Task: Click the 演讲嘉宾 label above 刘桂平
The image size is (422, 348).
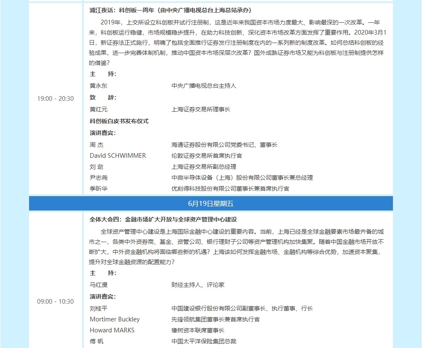Action: pyautogui.click(x=103, y=297)
